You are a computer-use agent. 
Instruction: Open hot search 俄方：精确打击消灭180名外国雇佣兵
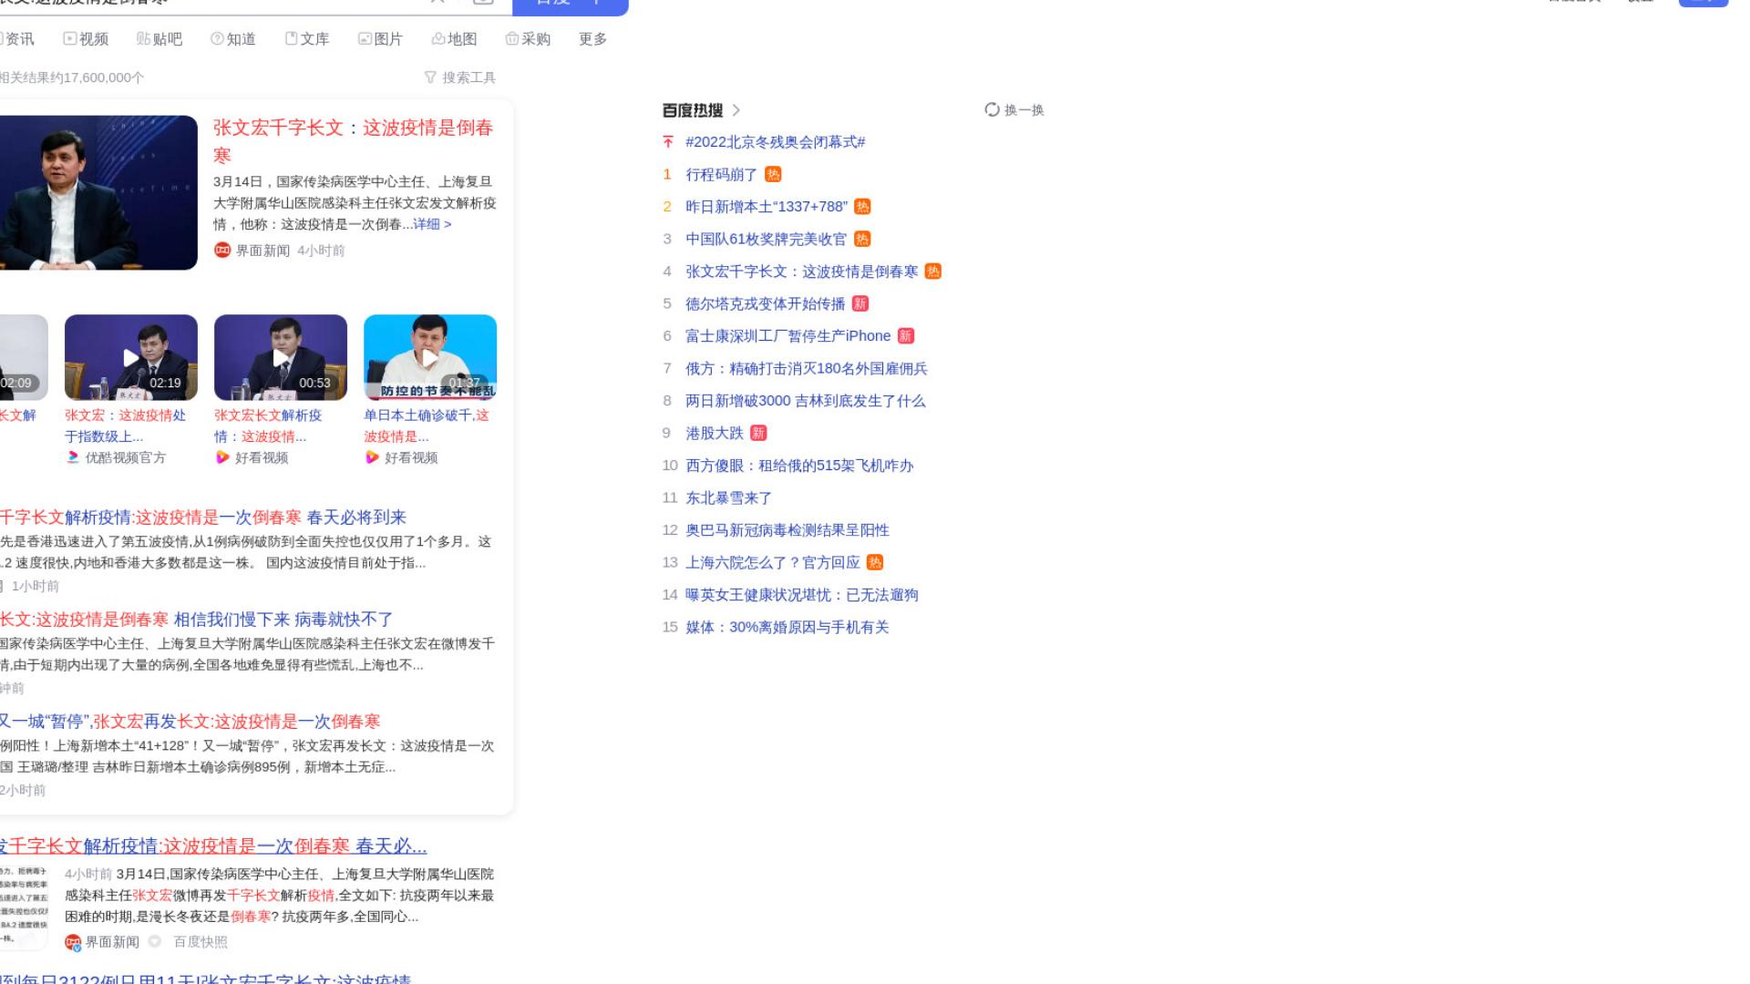click(807, 369)
